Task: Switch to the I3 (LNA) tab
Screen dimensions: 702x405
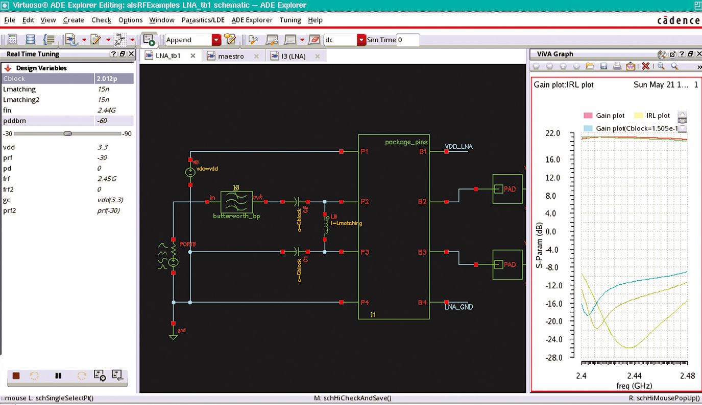Action: tap(293, 56)
